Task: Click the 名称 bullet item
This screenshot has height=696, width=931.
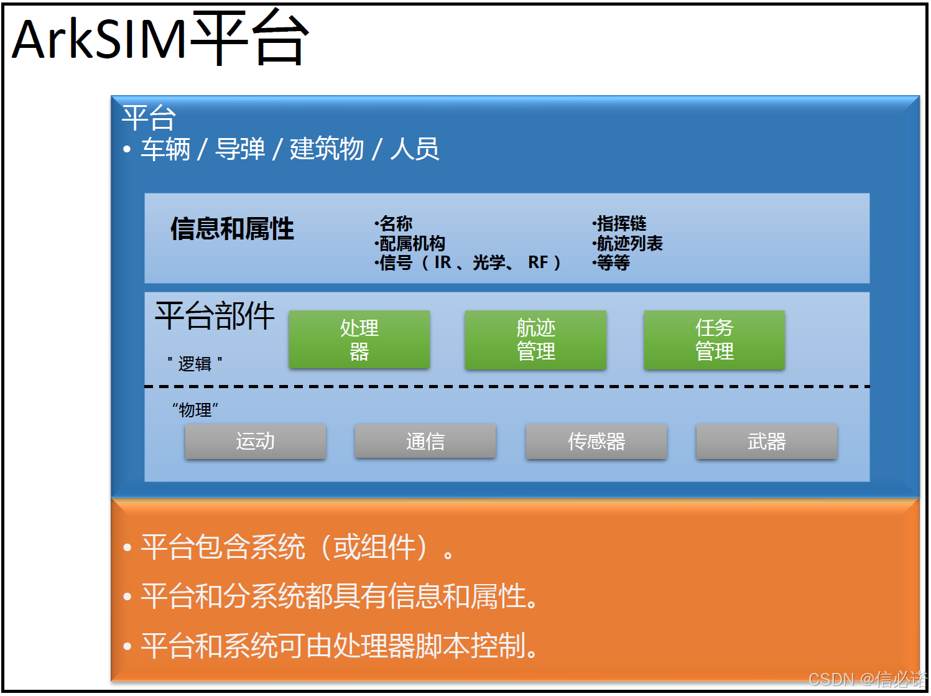Action: pos(393,223)
